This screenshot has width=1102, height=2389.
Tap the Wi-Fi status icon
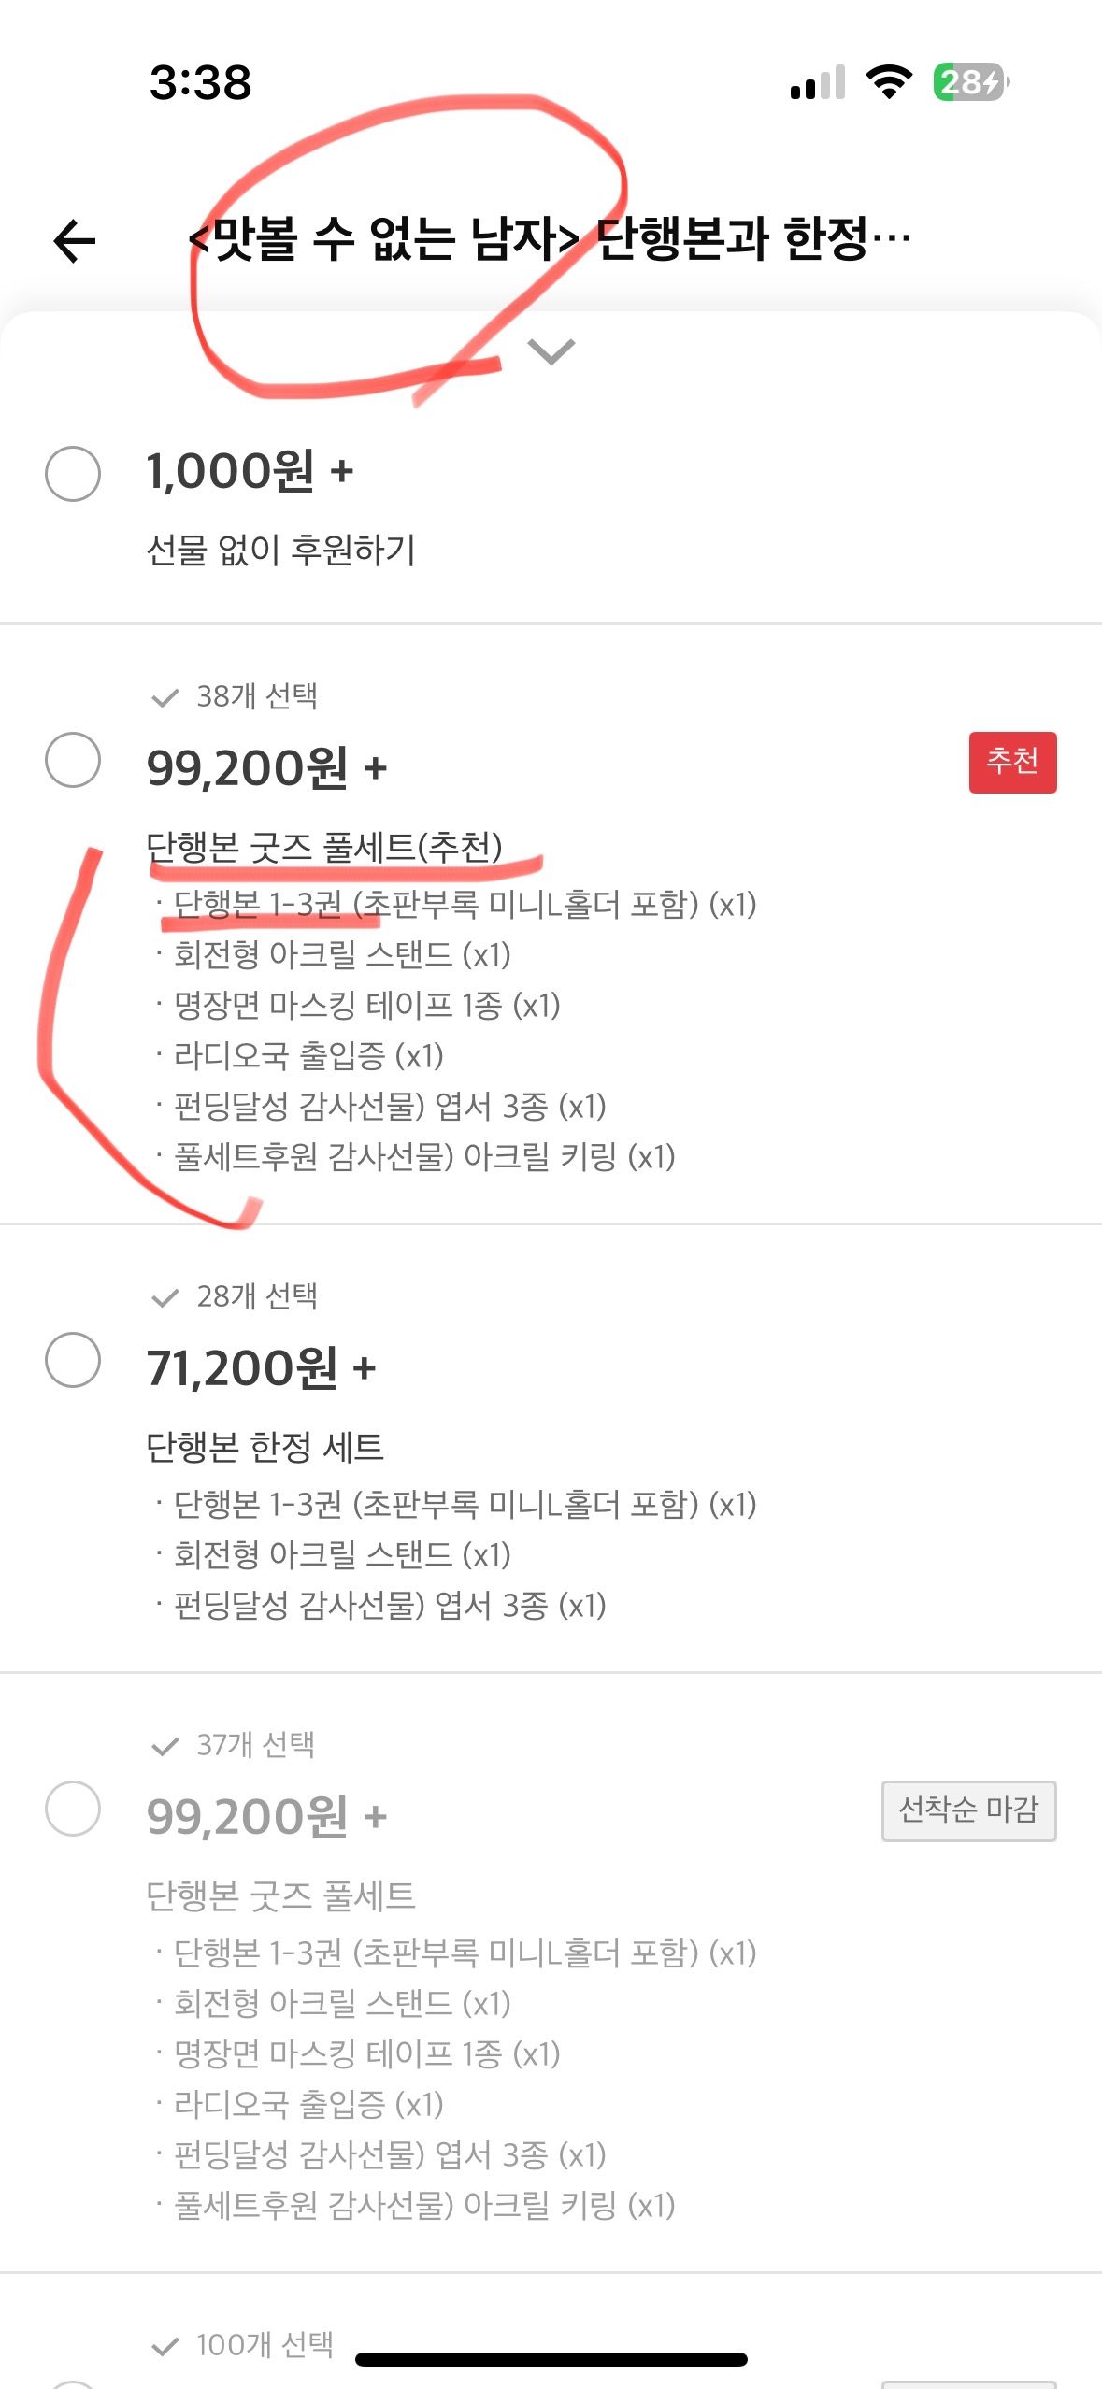coord(890,82)
